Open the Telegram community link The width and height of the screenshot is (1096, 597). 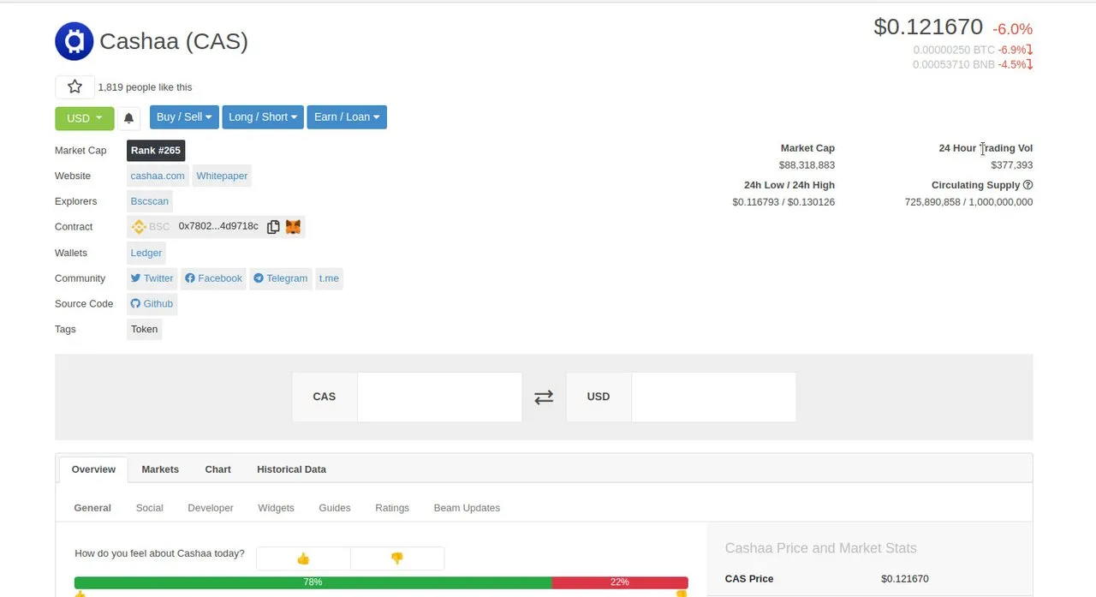coord(281,278)
